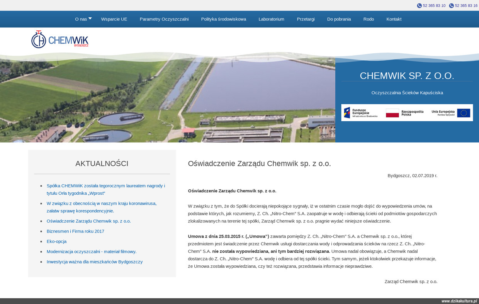The image size is (479, 304).
Task: Open news about Orła tygodnika Wprost award
Action: [106, 189]
